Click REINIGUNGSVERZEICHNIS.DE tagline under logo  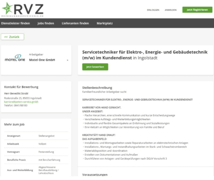(23, 16)
